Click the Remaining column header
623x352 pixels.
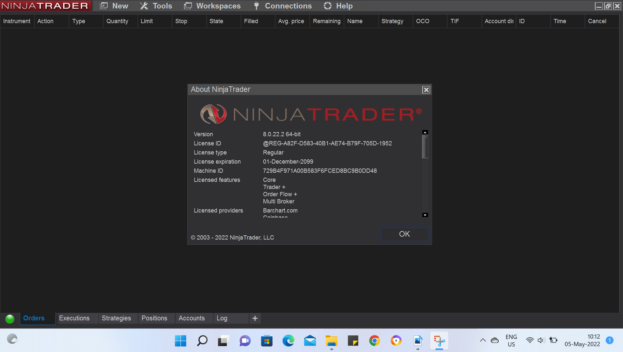pyautogui.click(x=327, y=21)
